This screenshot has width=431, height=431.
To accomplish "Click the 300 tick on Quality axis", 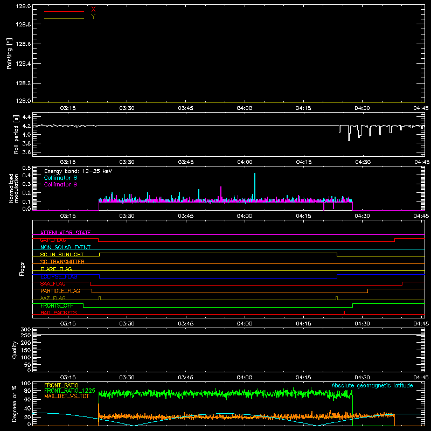I will pyautogui.click(x=26, y=330).
